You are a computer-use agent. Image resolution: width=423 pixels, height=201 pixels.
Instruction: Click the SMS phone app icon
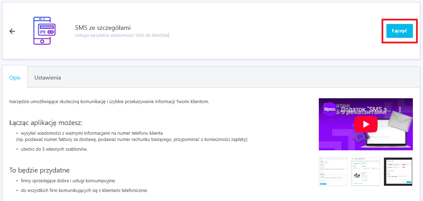click(x=44, y=31)
